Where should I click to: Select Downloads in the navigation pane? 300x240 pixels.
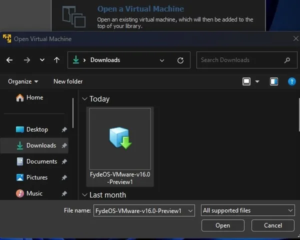tap(34, 145)
